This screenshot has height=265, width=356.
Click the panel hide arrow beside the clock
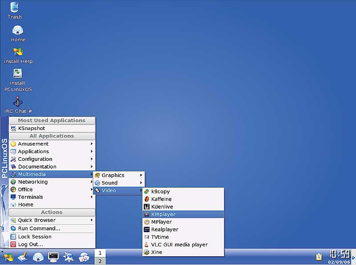(x=353, y=257)
